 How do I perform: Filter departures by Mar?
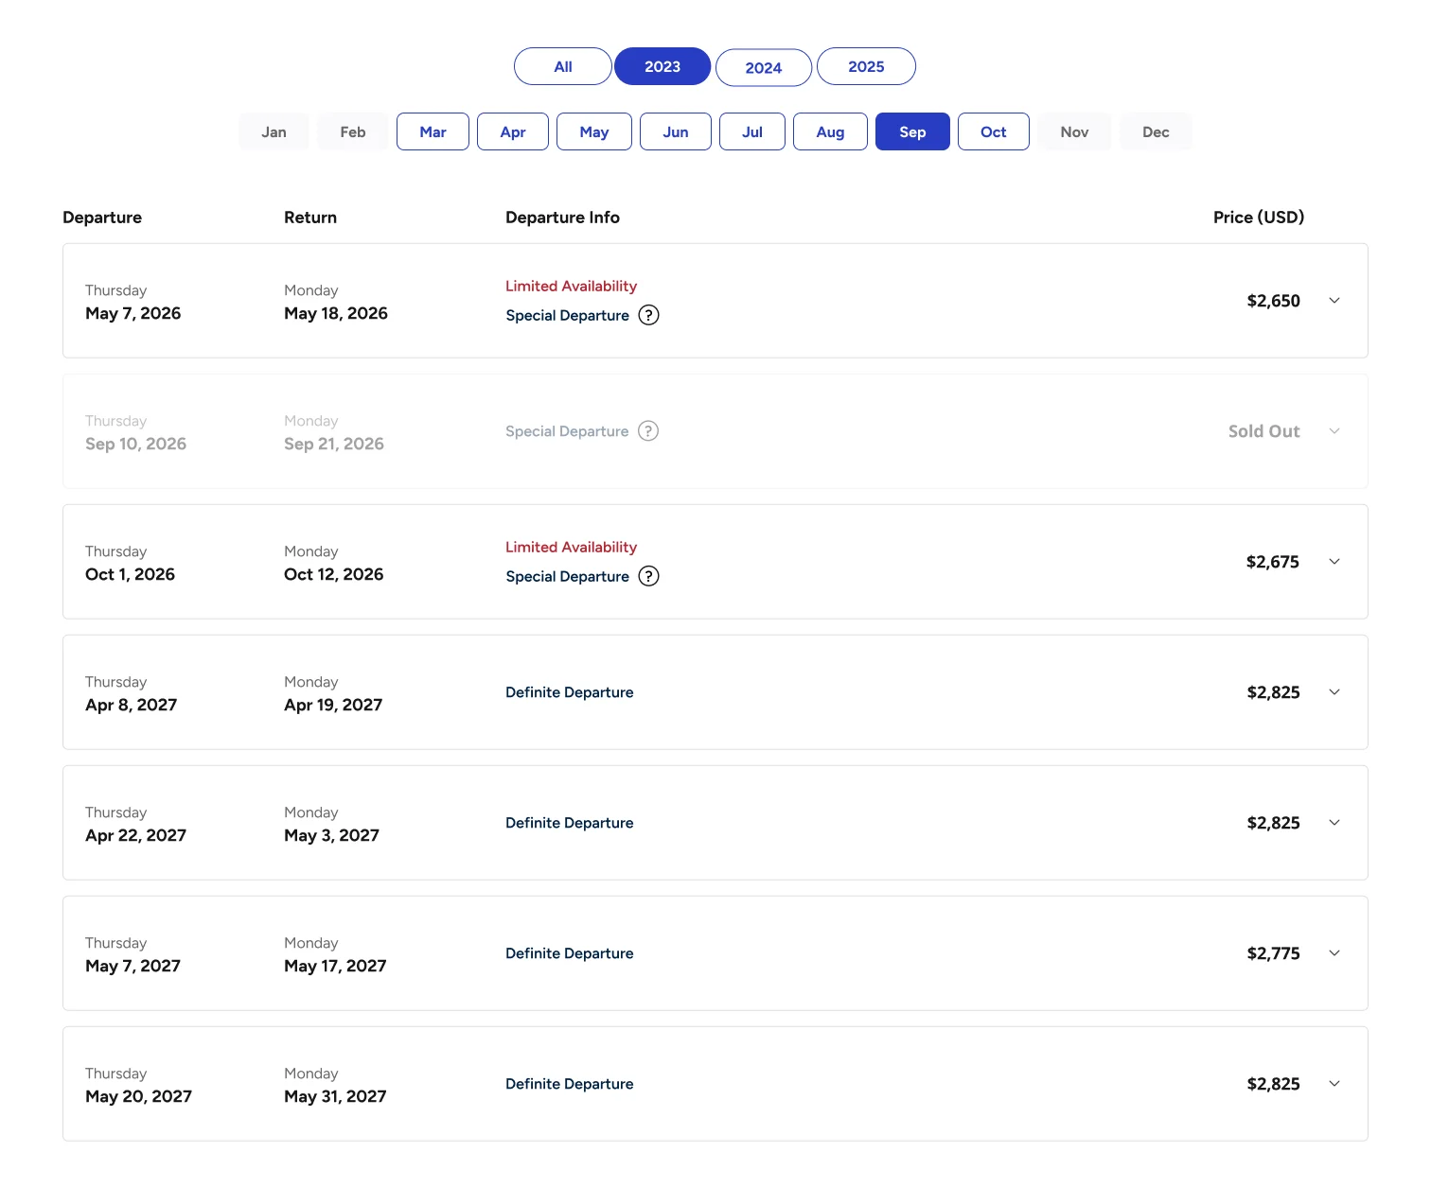point(433,131)
